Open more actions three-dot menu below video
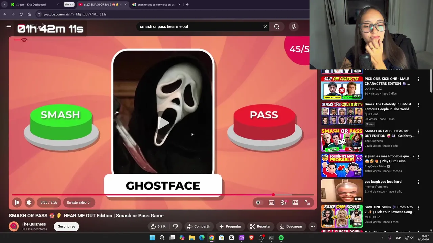Viewport: 433px width, 243px height. point(313,226)
